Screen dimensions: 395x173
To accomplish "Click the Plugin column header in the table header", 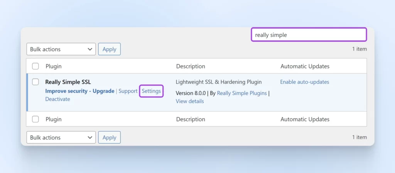I will pos(53,66).
